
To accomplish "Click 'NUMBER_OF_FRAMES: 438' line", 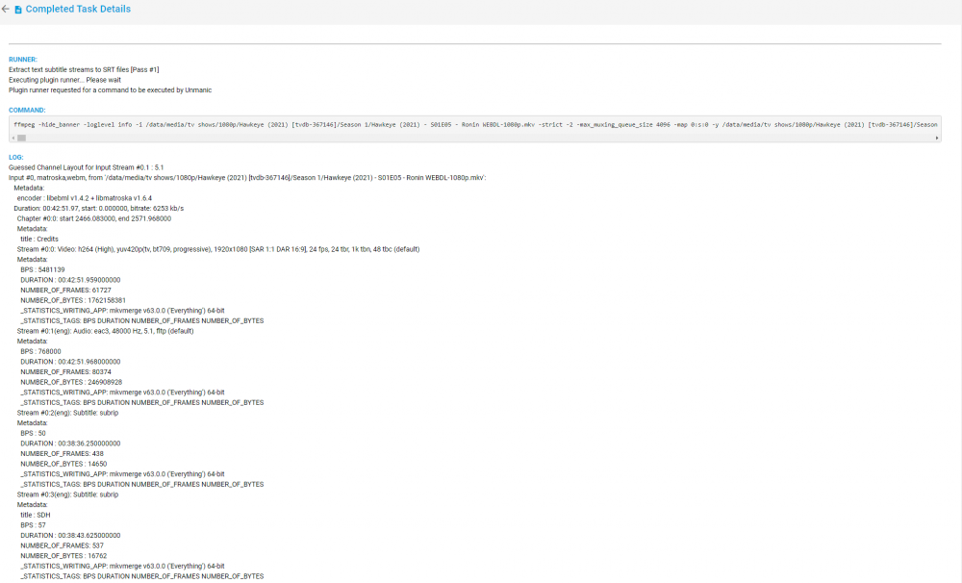I will click(62, 454).
